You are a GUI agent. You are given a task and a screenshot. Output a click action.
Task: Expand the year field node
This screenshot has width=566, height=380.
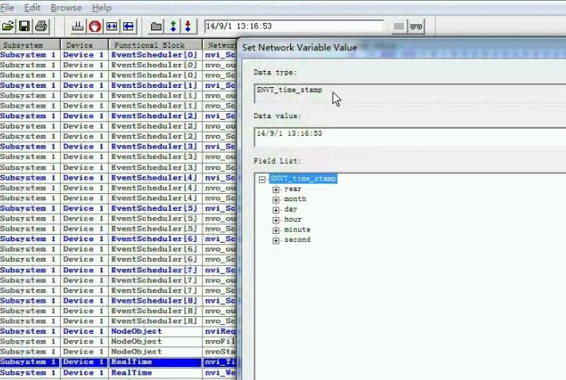click(x=276, y=189)
